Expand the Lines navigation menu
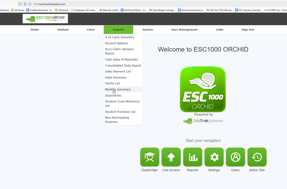 (x=91, y=30)
